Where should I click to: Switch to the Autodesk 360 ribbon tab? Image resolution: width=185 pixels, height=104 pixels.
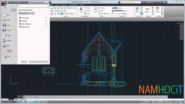(x=73, y=5)
